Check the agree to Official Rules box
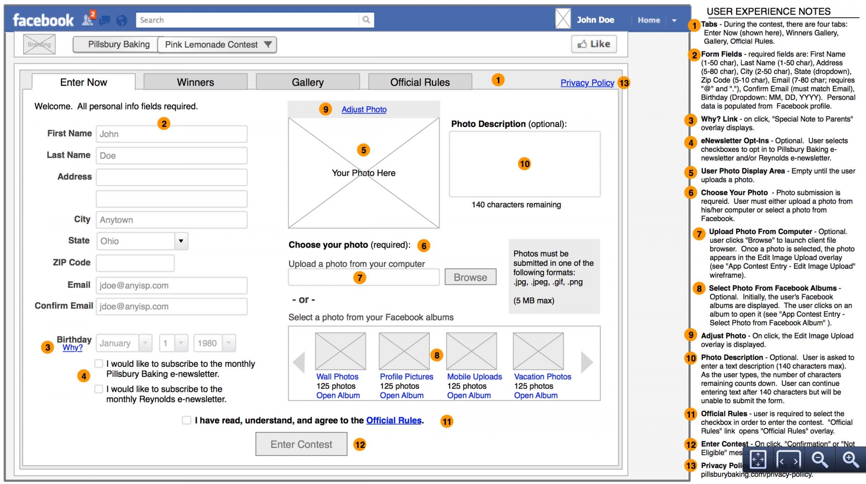This screenshot has height=484, width=866. [187, 420]
